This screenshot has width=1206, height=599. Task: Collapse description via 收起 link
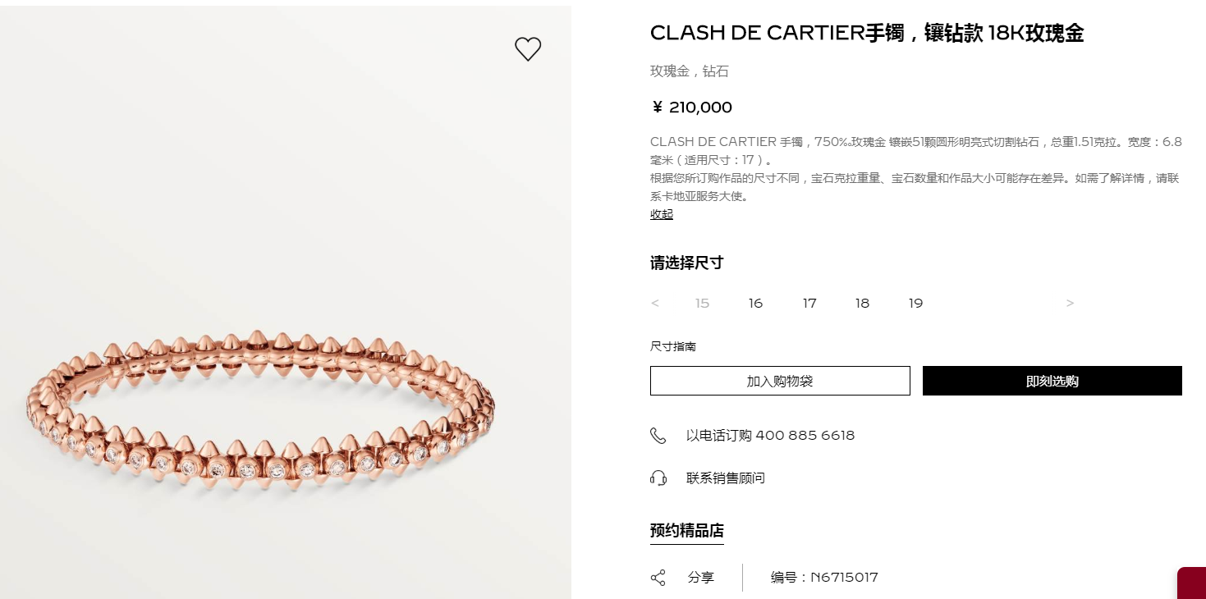[x=662, y=214]
